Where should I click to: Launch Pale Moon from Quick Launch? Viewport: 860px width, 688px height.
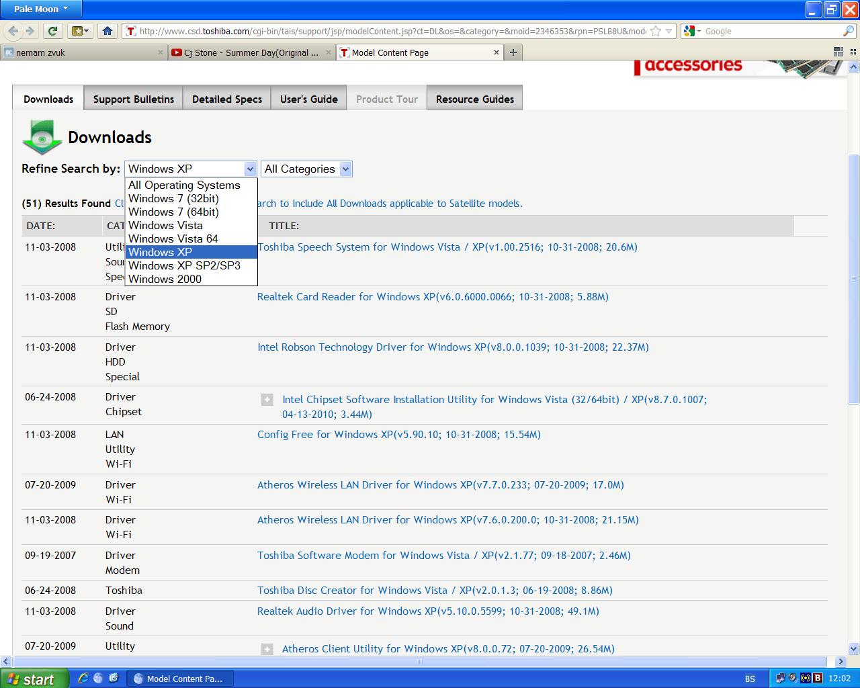(x=98, y=679)
